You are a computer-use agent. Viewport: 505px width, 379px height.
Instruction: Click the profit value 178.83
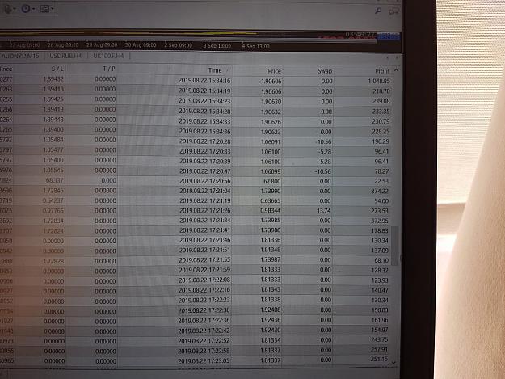[x=380, y=231]
